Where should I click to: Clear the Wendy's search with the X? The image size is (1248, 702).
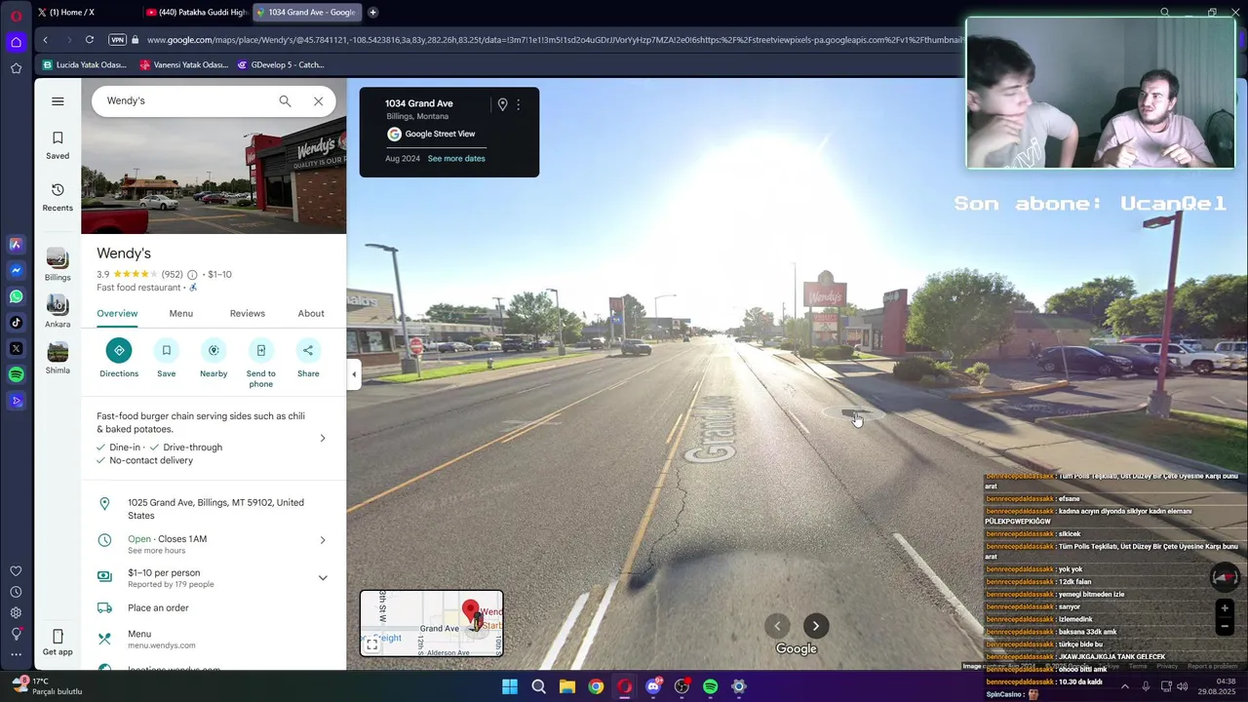coord(318,101)
